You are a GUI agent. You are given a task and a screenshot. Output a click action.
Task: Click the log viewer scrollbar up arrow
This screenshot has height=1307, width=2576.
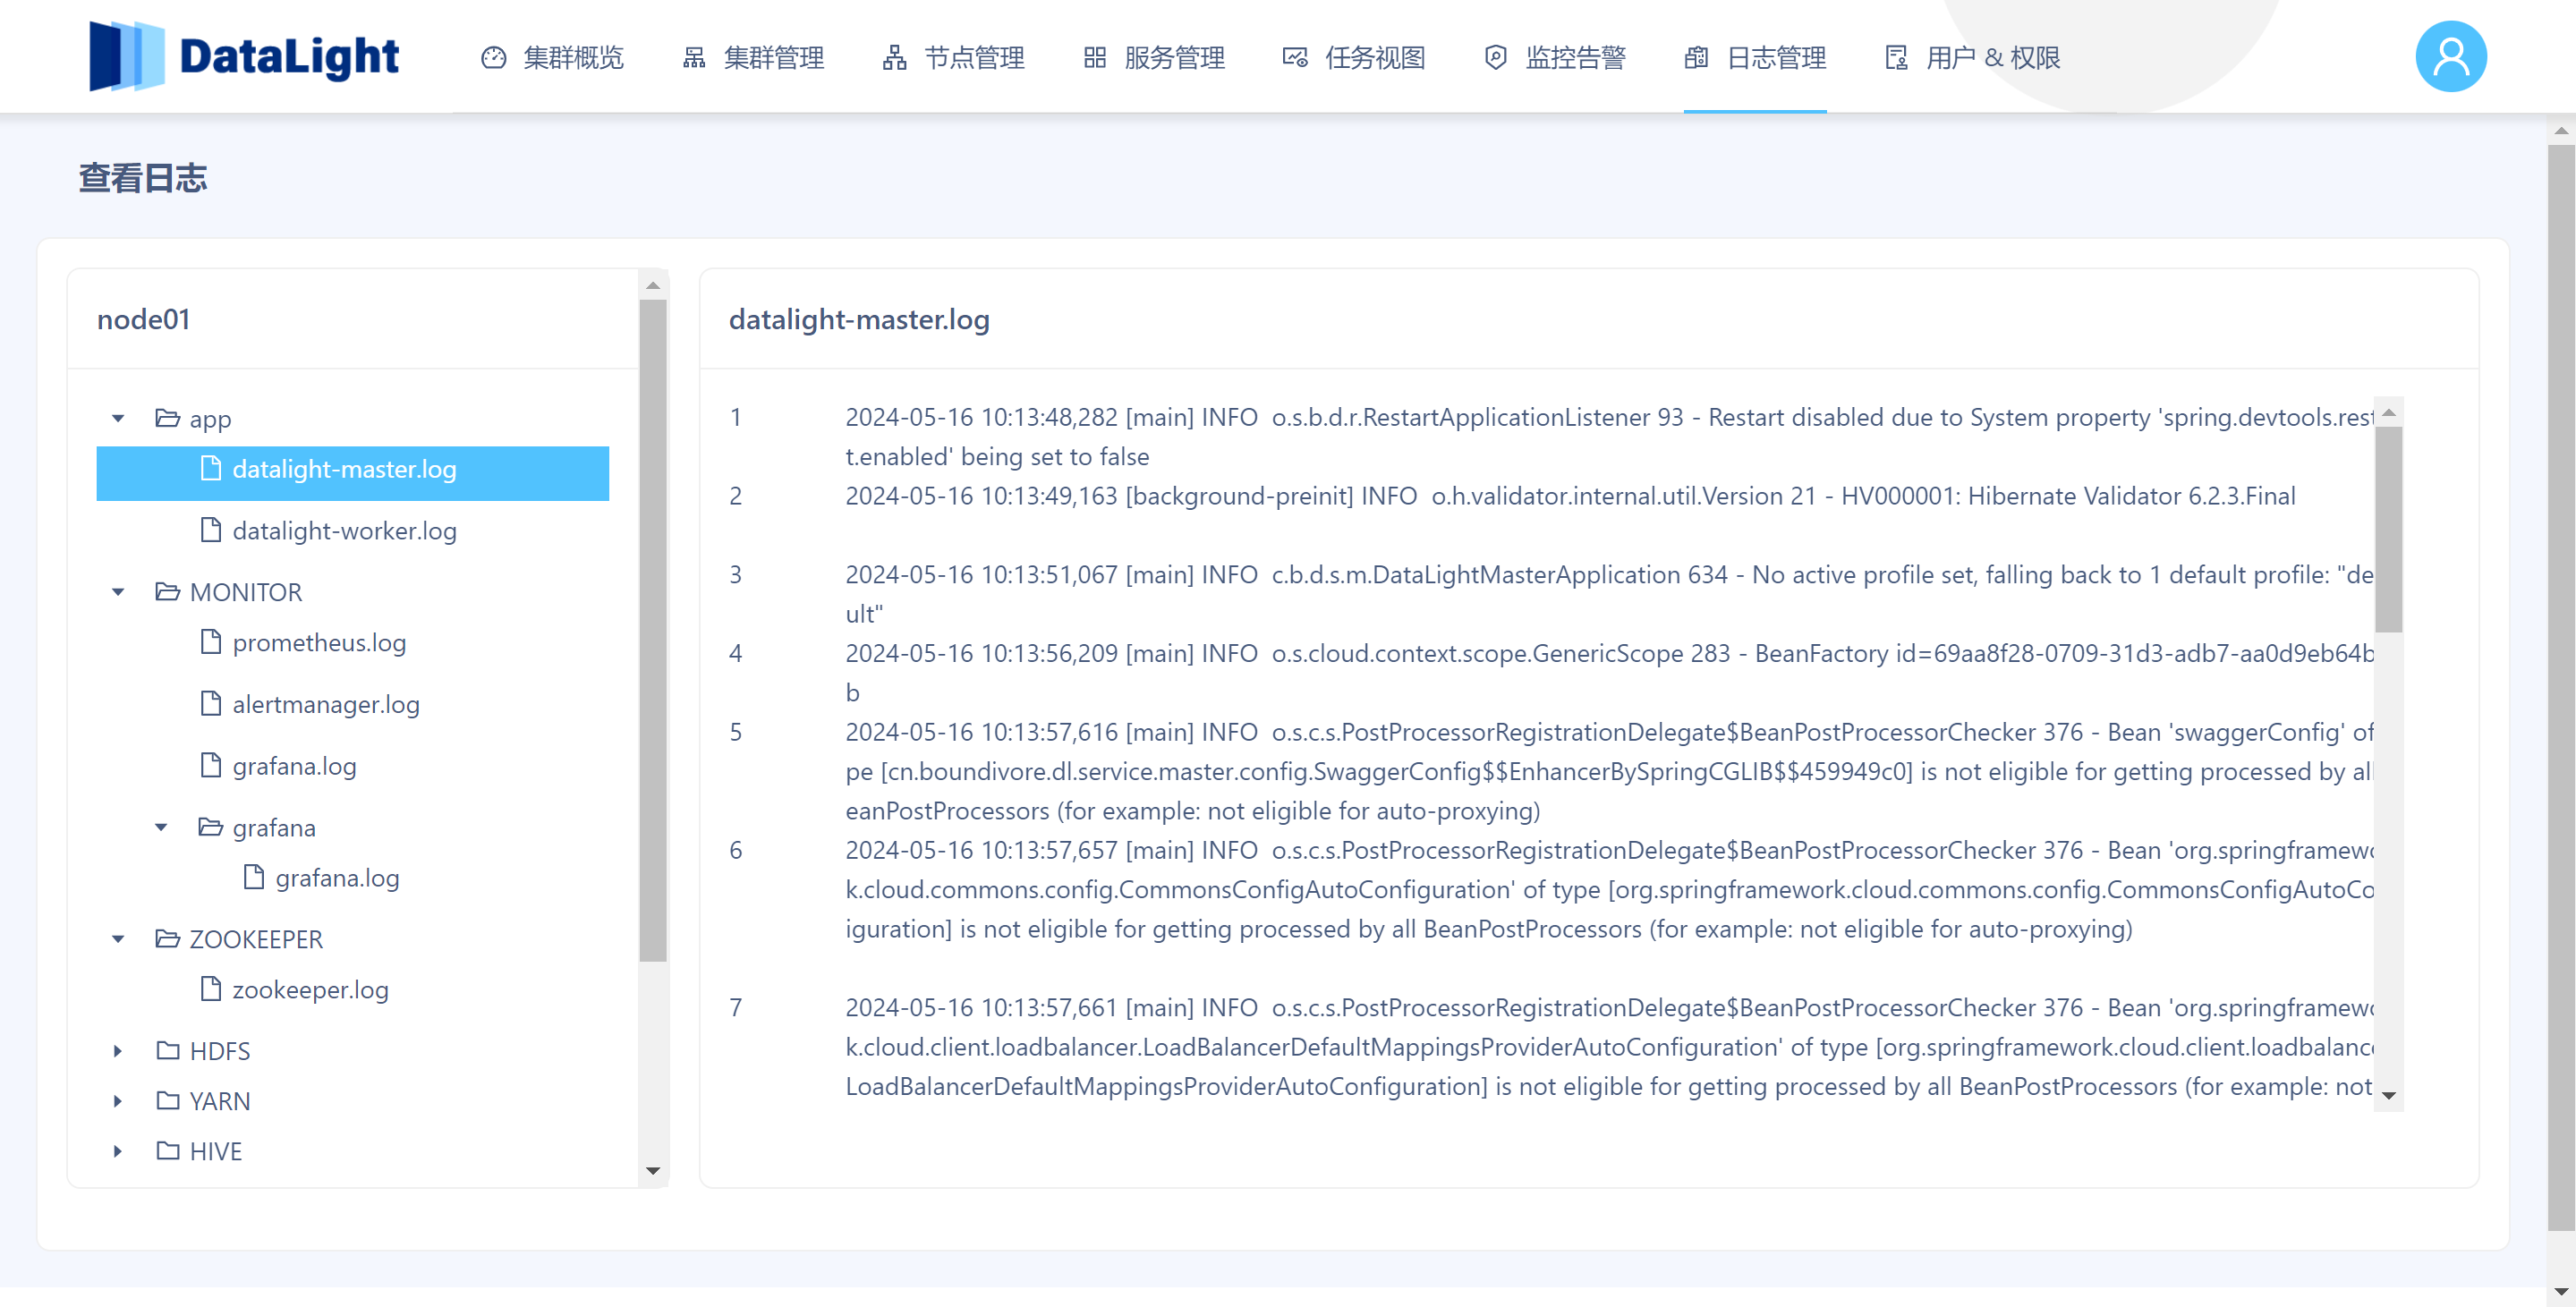tap(2389, 413)
